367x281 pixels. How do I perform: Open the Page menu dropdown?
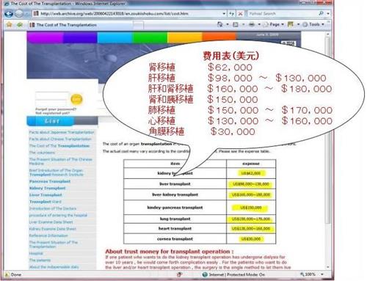[x=273, y=24]
